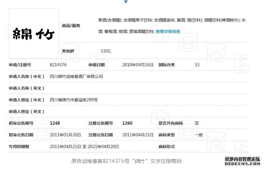264x169 pixels.
Task: Click the 商品/服务 label
Action: (x=71, y=26)
